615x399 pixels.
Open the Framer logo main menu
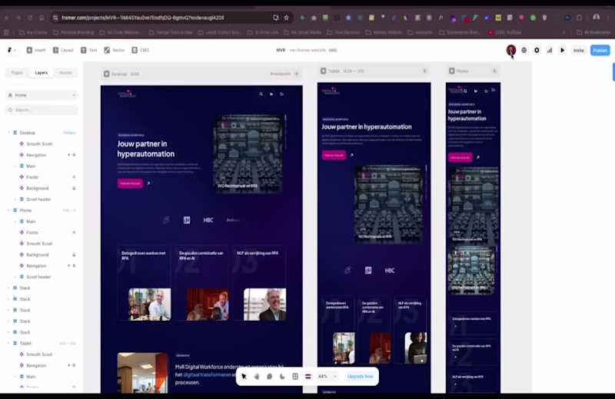coord(12,50)
